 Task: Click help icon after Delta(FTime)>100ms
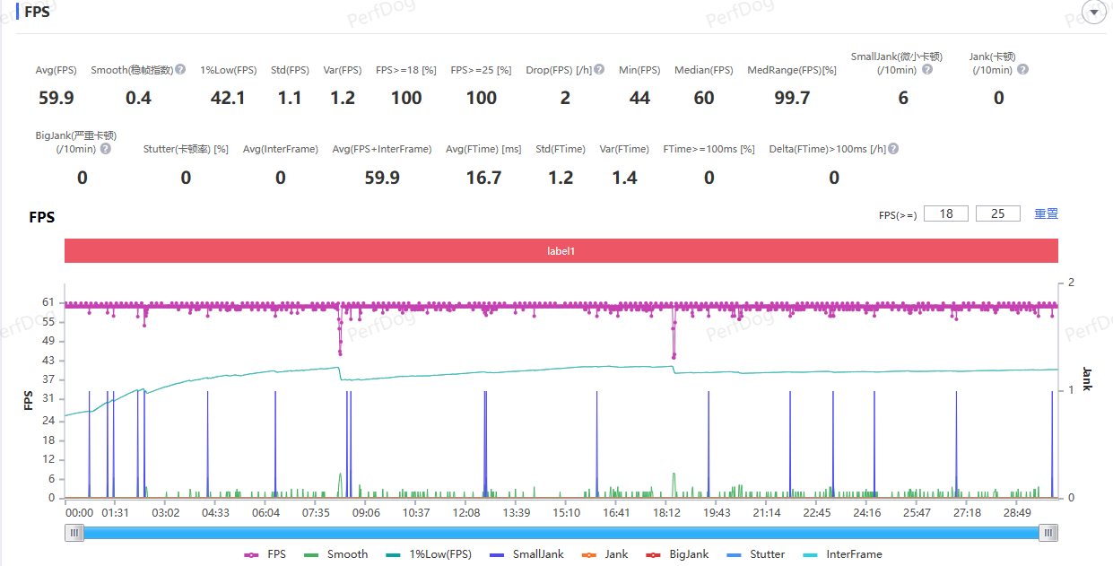point(893,149)
